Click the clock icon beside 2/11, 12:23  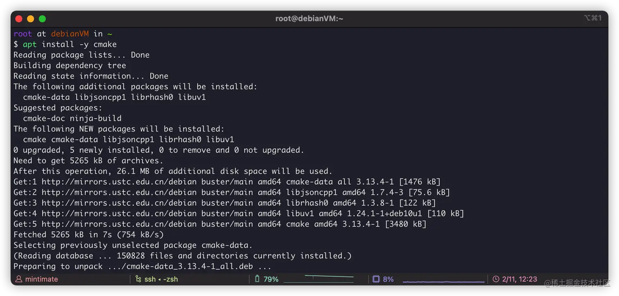pos(496,279)
